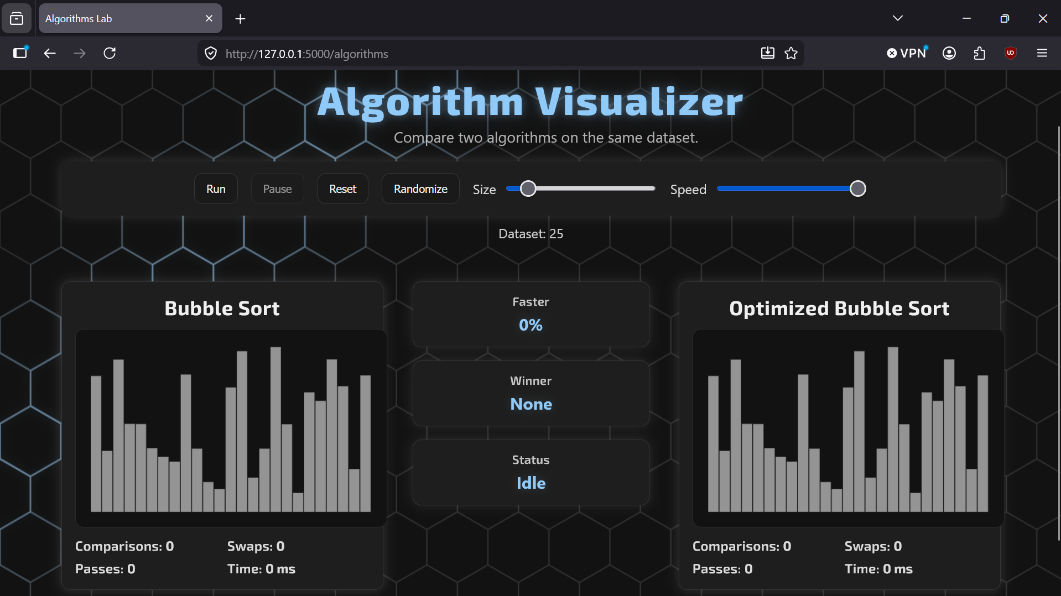The image size is (1061, 596).
Task: Click the 'Size' slider label
Action: point(484,190)
